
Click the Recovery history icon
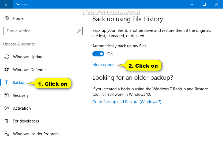pos(7,95)
